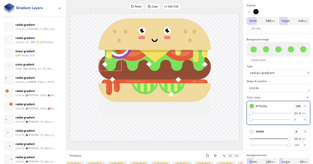Image resolution: width=313 pixels, height=164 pixels.
Task: Set timelapse speed to 2x
Action: 230,156
